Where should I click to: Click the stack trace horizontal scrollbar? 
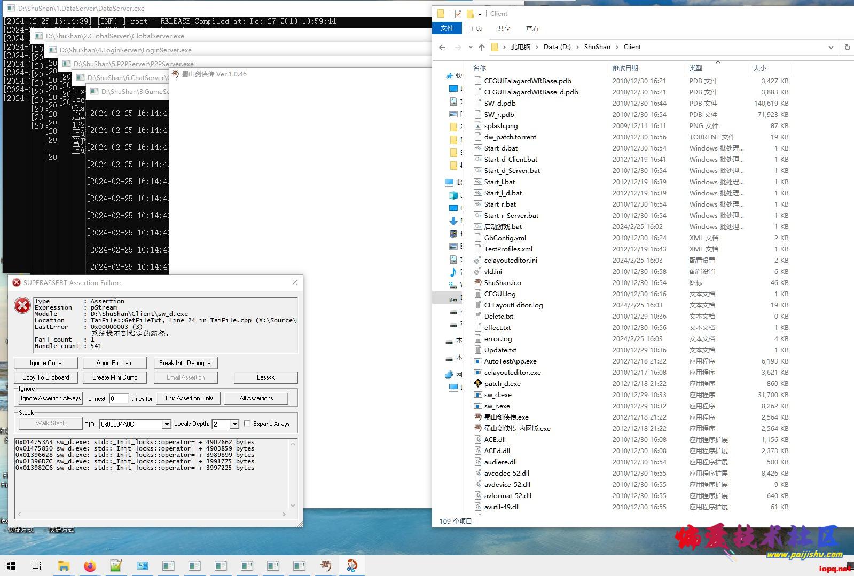[x=152, y=515]
